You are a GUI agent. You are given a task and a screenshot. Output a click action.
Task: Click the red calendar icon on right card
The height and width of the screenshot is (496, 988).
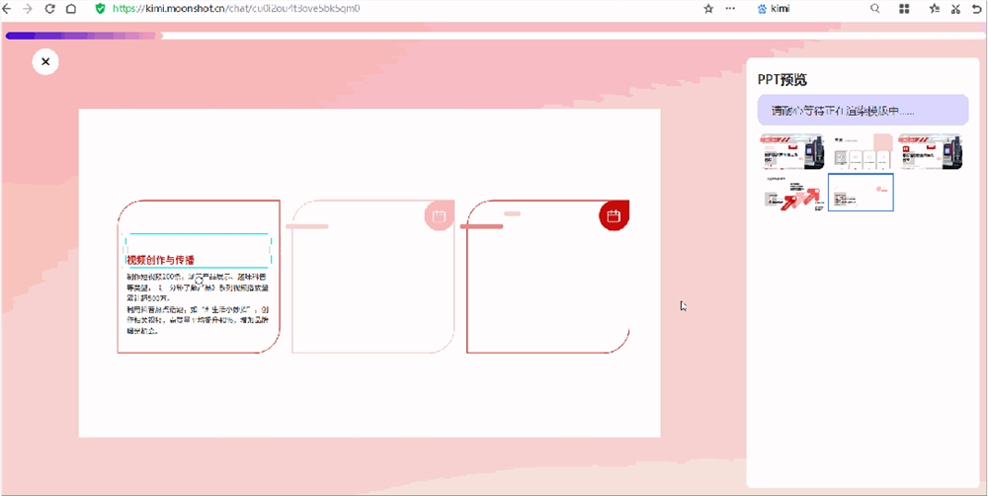[x=614, y=216]
